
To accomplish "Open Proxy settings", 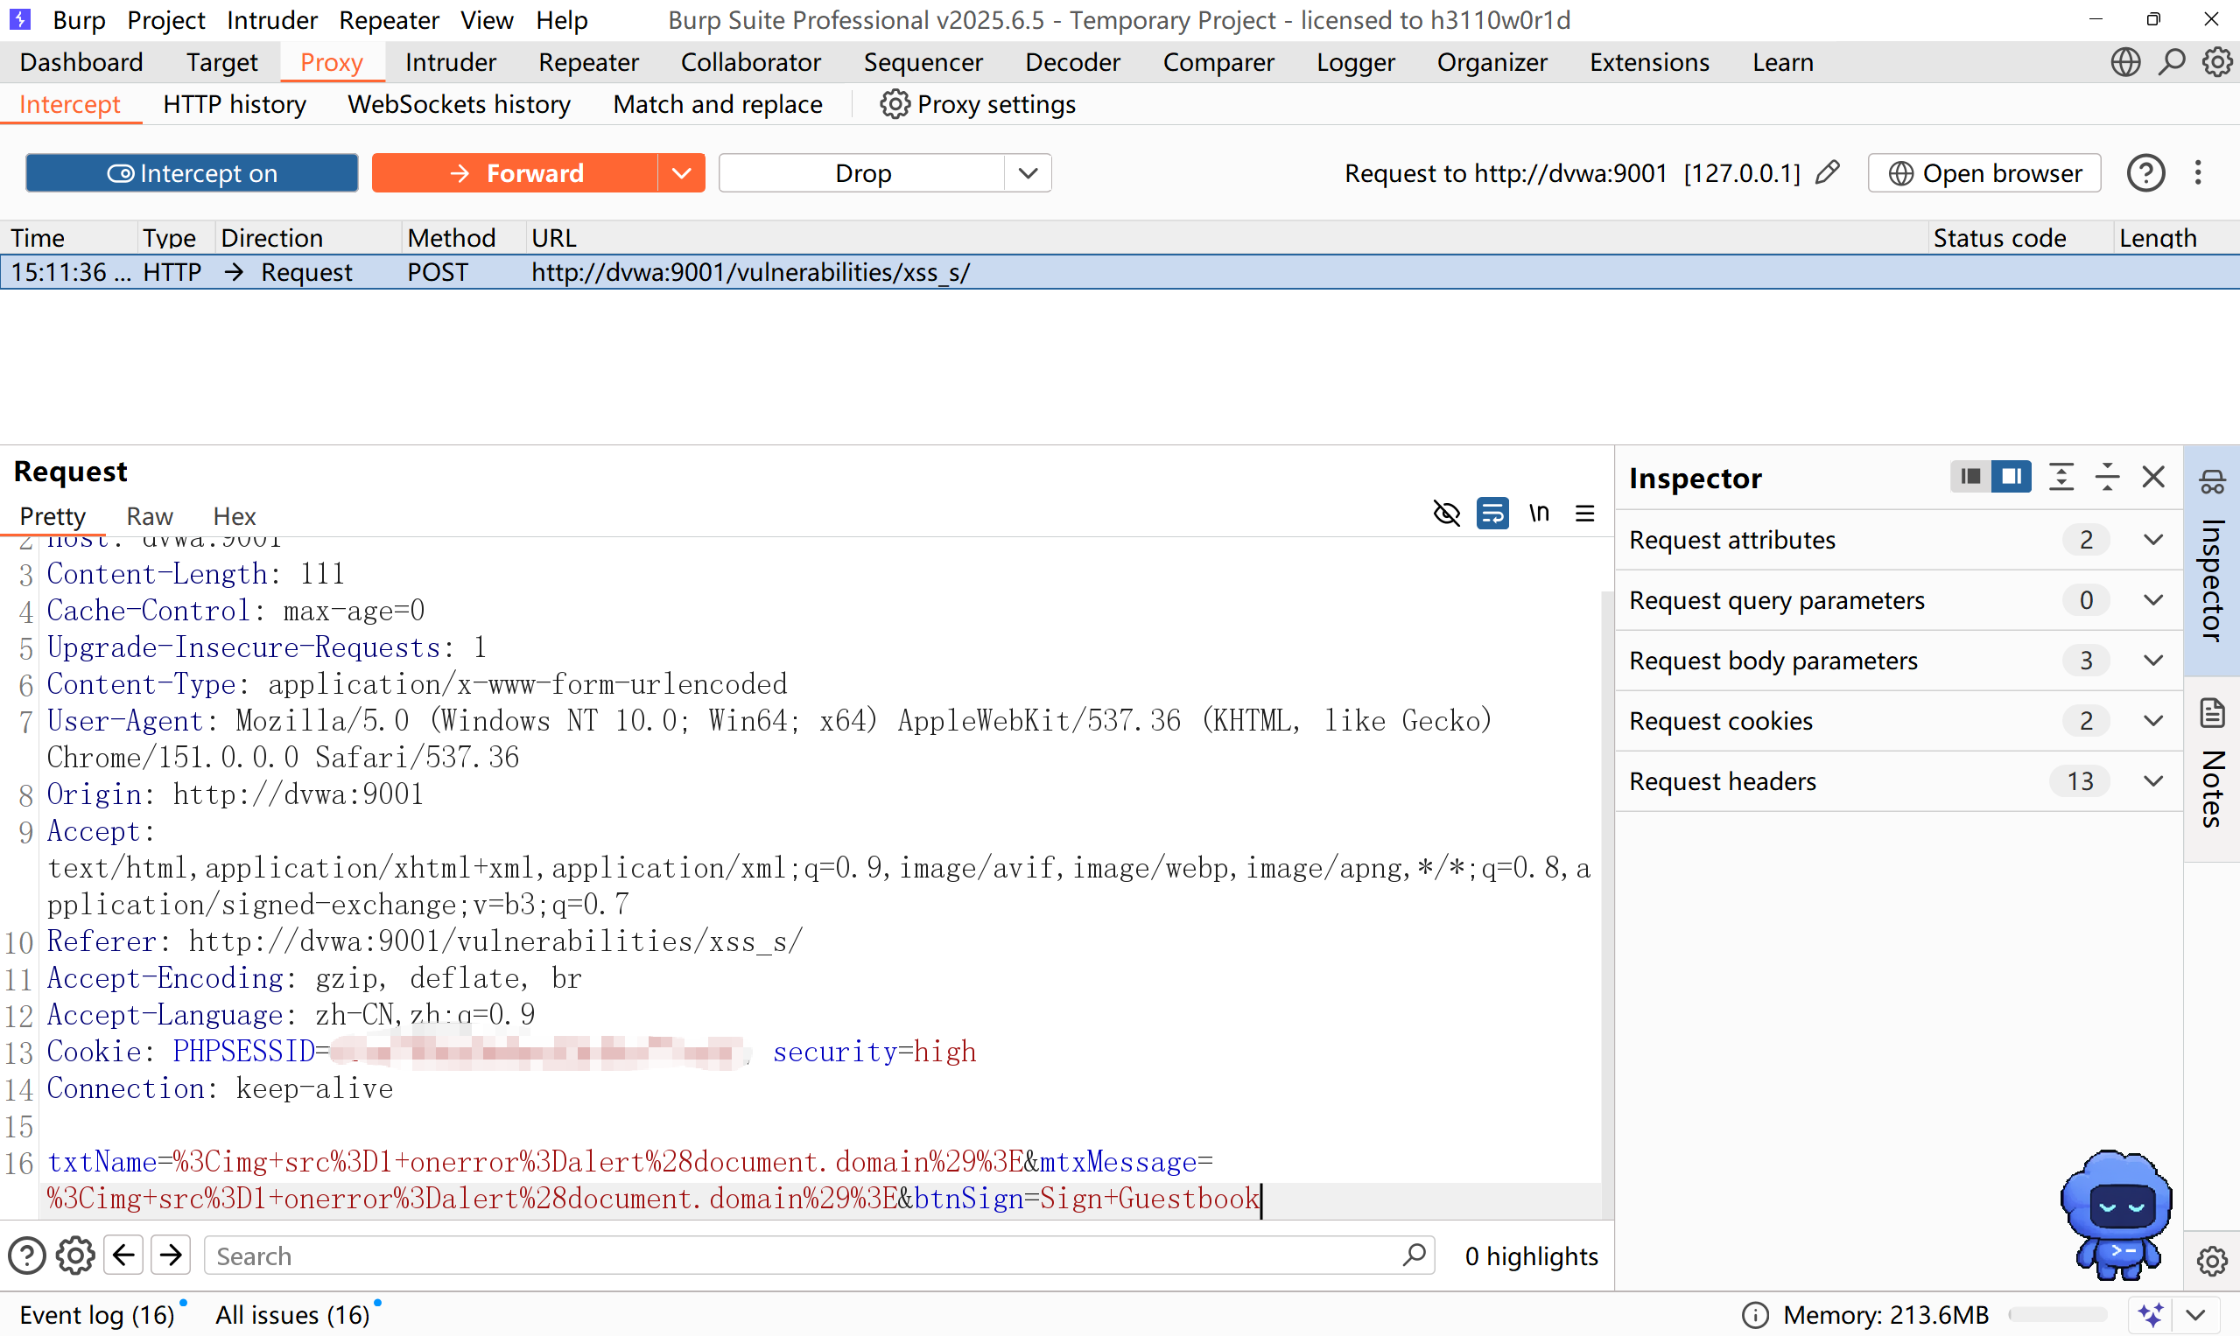I will (977, 104).
